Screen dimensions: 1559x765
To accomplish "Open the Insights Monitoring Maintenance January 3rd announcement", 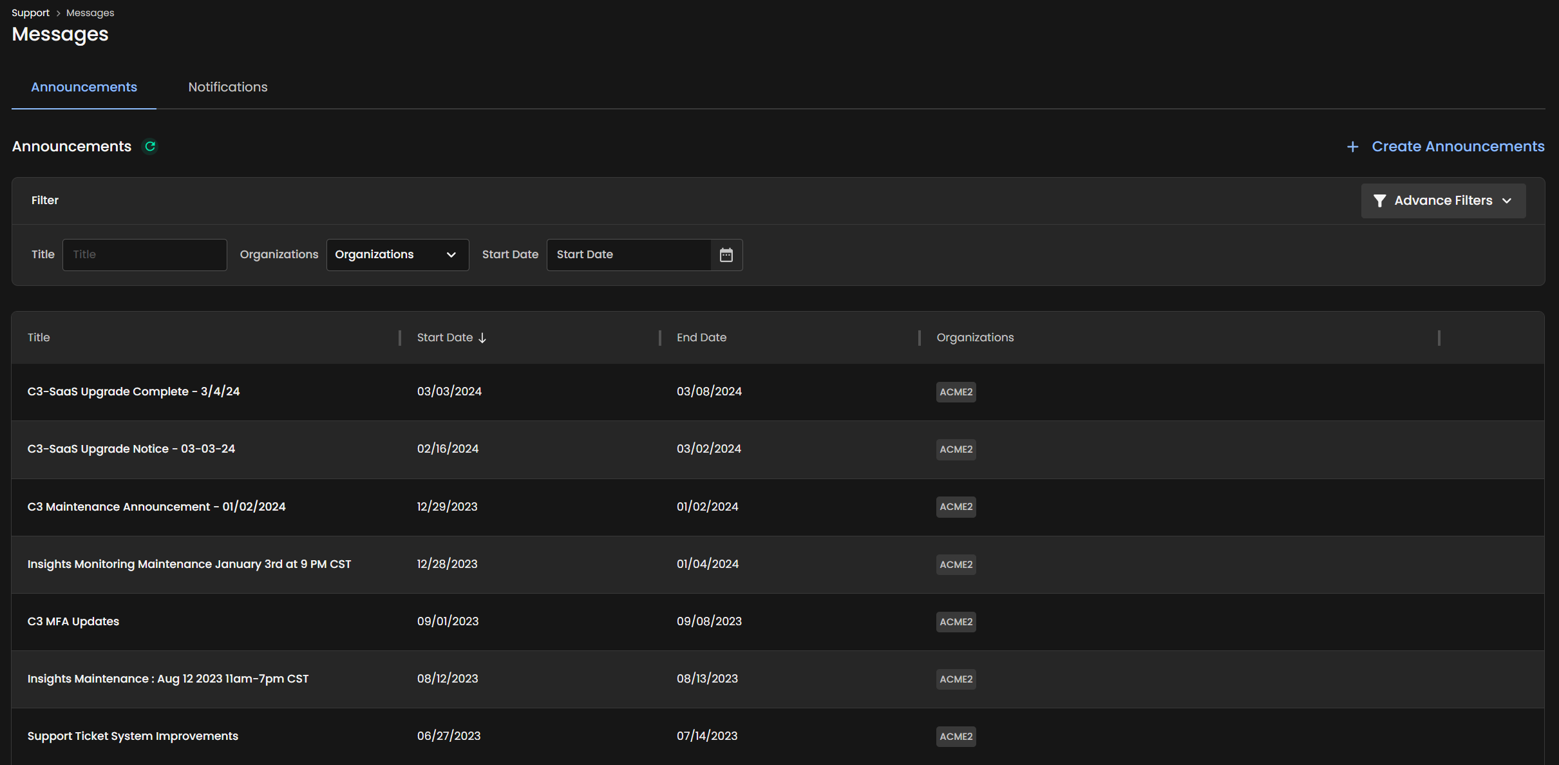I will pos(189,564).
